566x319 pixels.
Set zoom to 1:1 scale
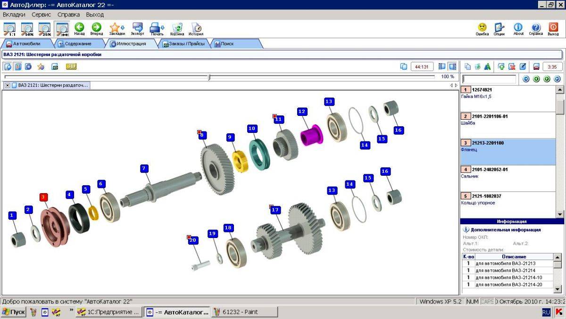tap(9, 29)
